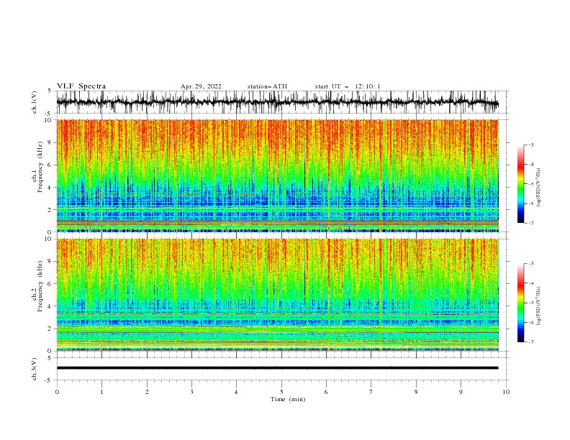Click the "2" kHz tick on ch.2 frequency axis
Viewport: 570px width, 440px height.
[x=50, y=329]
